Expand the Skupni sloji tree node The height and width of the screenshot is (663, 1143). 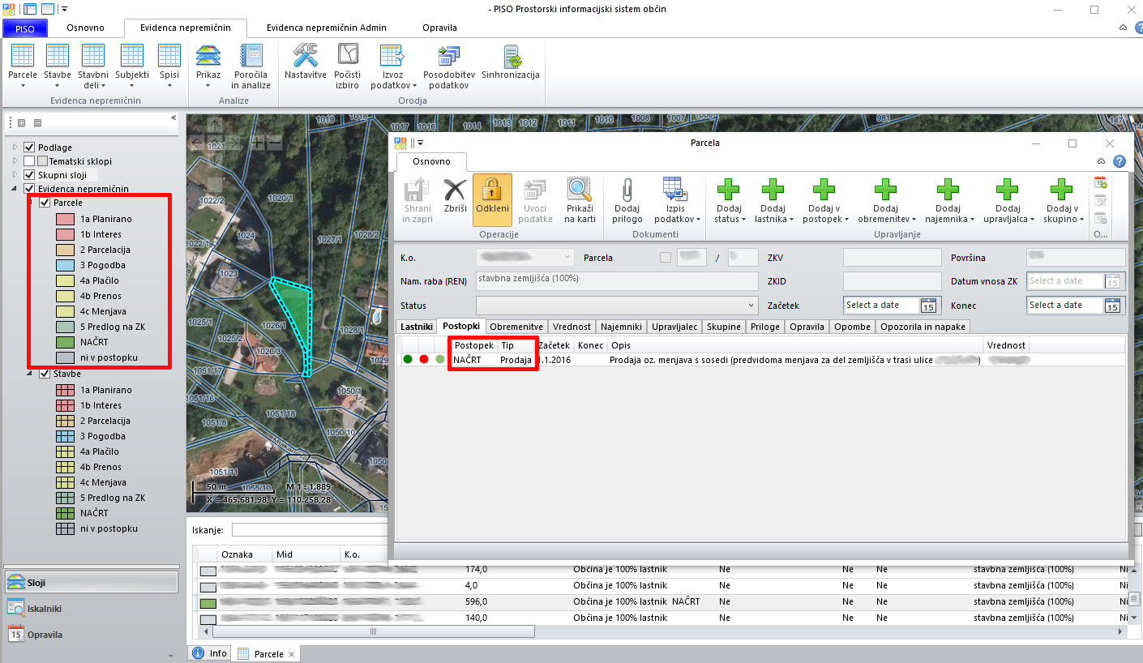[x=15, y=175]
